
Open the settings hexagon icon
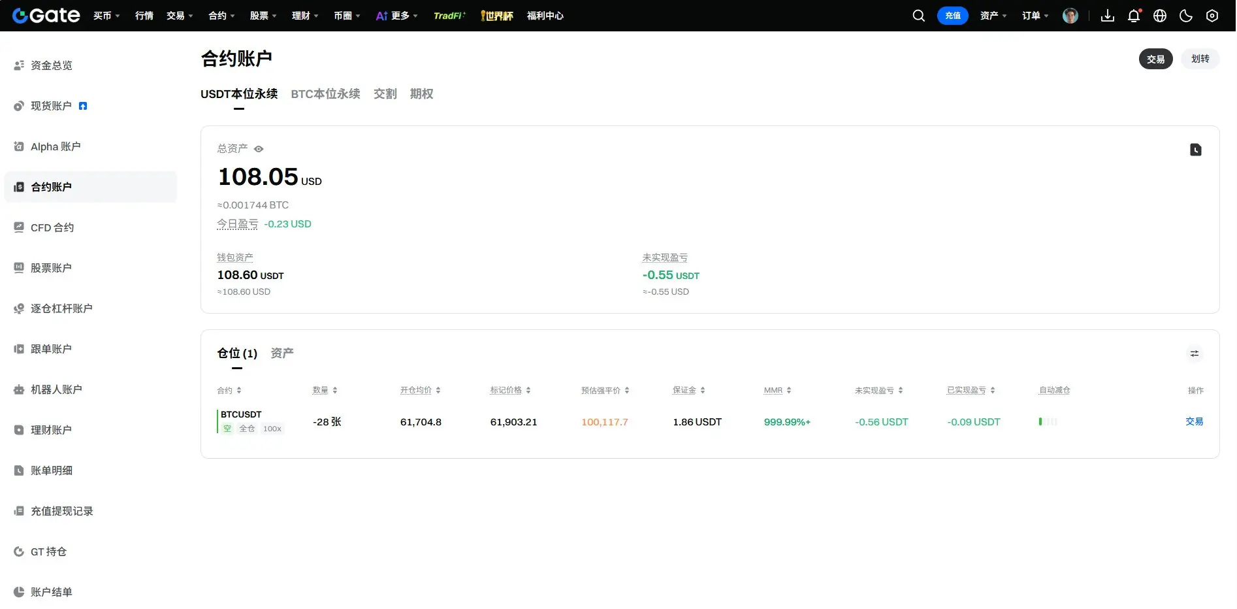[x=1212, y=16]
